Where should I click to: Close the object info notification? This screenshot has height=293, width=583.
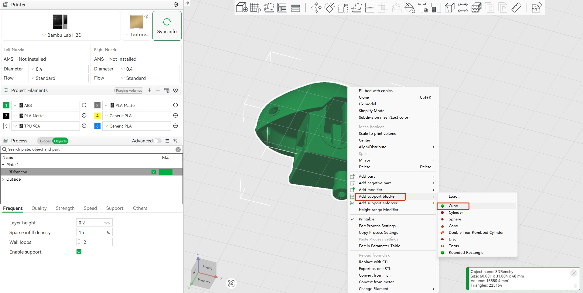point(574,273)
